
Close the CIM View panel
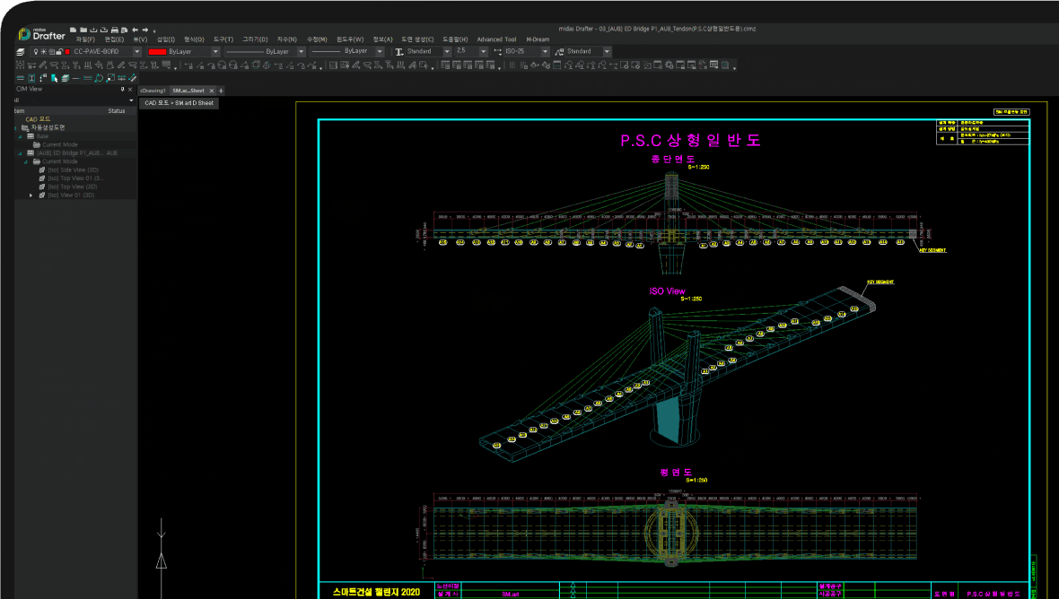pos(130,90)
